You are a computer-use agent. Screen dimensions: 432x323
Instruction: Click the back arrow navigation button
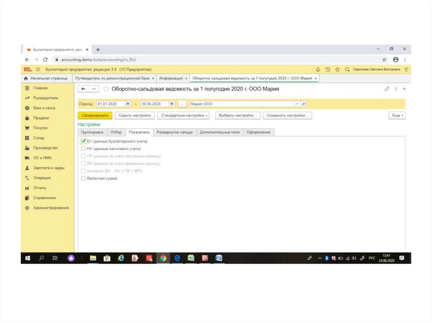(83, 89)
